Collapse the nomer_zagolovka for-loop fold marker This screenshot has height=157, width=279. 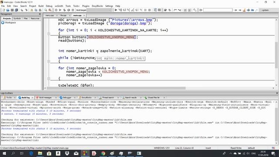click(48, 78)
